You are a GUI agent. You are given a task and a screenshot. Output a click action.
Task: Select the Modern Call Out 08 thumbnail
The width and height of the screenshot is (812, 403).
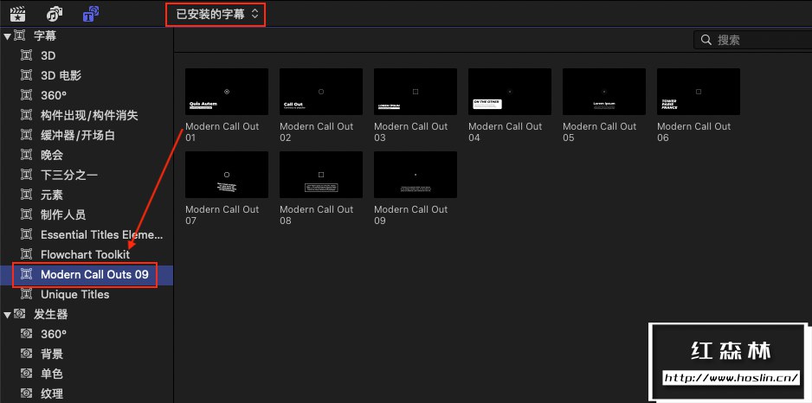321,175
